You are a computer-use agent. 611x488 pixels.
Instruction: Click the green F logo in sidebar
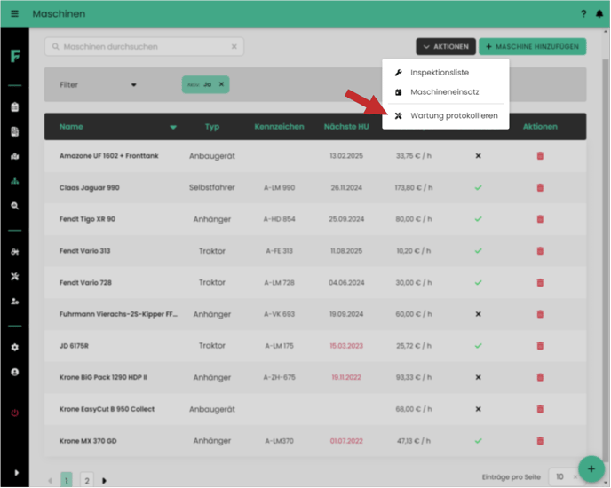click(15, 56)
